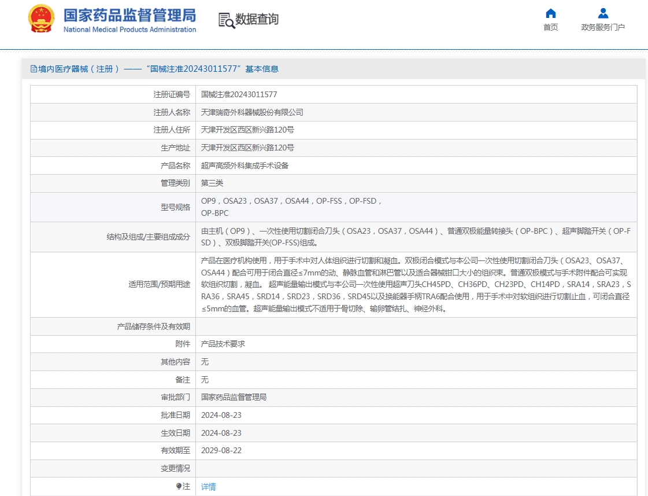Click the 其他内容 row label

pyautogui.click(x=175, y=362)
